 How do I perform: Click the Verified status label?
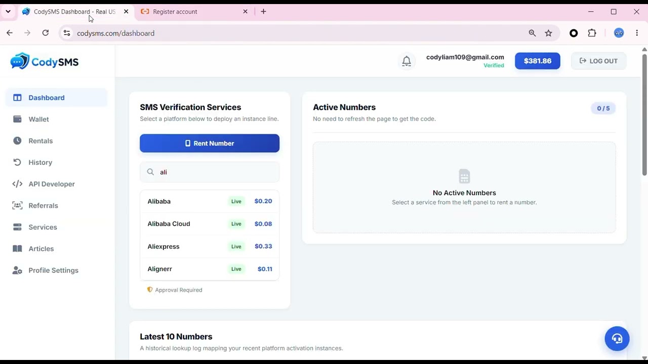click(494, 66)
